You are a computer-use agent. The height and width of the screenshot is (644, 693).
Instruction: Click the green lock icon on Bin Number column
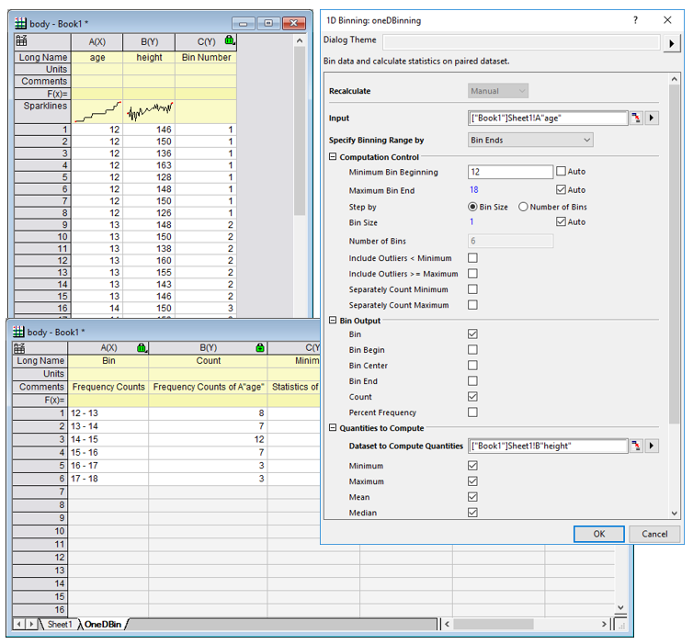229,40
